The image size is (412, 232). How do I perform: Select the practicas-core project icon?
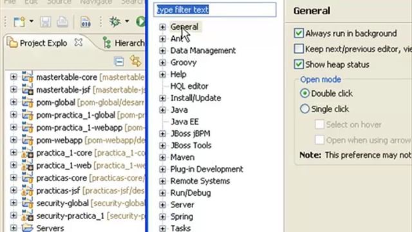(27, 178)
